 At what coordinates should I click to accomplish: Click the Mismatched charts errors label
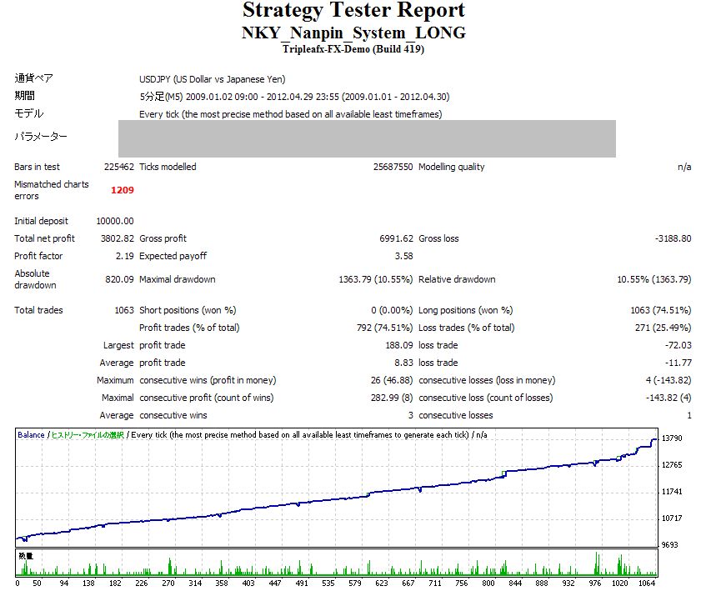[52, 190]
